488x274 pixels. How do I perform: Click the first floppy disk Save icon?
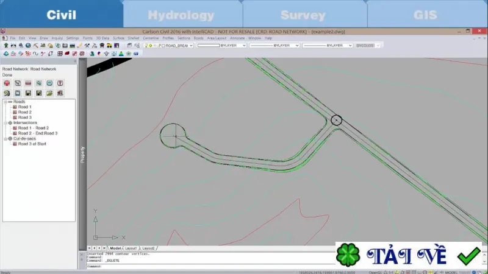pos(28,93)
